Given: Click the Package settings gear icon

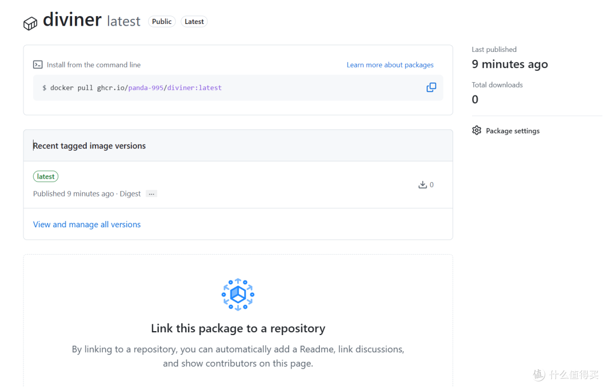Looking at the screenshot, I should click(476, 131).
